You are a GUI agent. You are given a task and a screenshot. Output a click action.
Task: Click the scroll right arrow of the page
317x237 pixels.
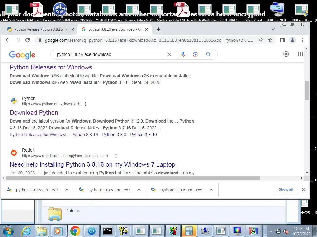pos(302,178)
